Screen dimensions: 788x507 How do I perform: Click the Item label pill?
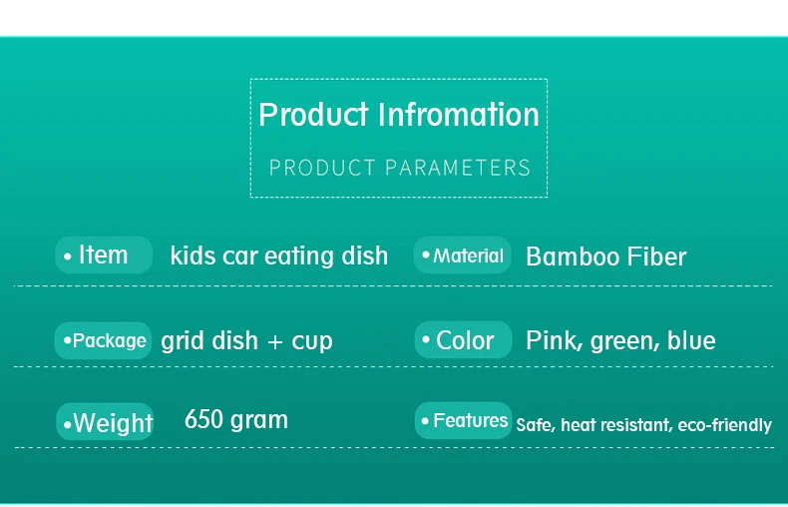[x=104, y=255]
